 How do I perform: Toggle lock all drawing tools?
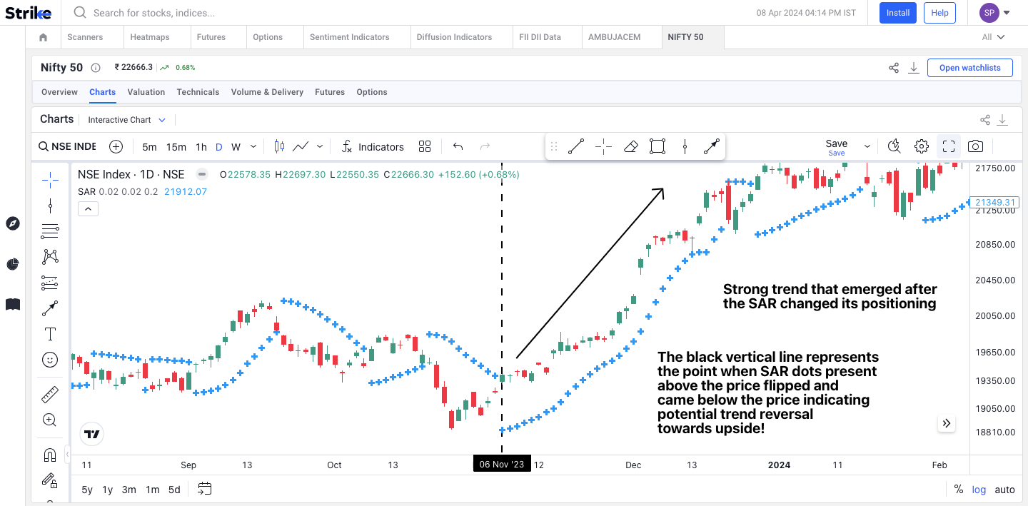pos(50,480)
